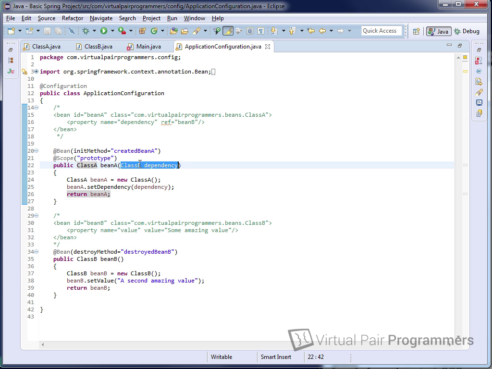The height and width of the screenshot is (369, 492).
Task: Click the Save disk icon
Action: [x=48, y=31]
